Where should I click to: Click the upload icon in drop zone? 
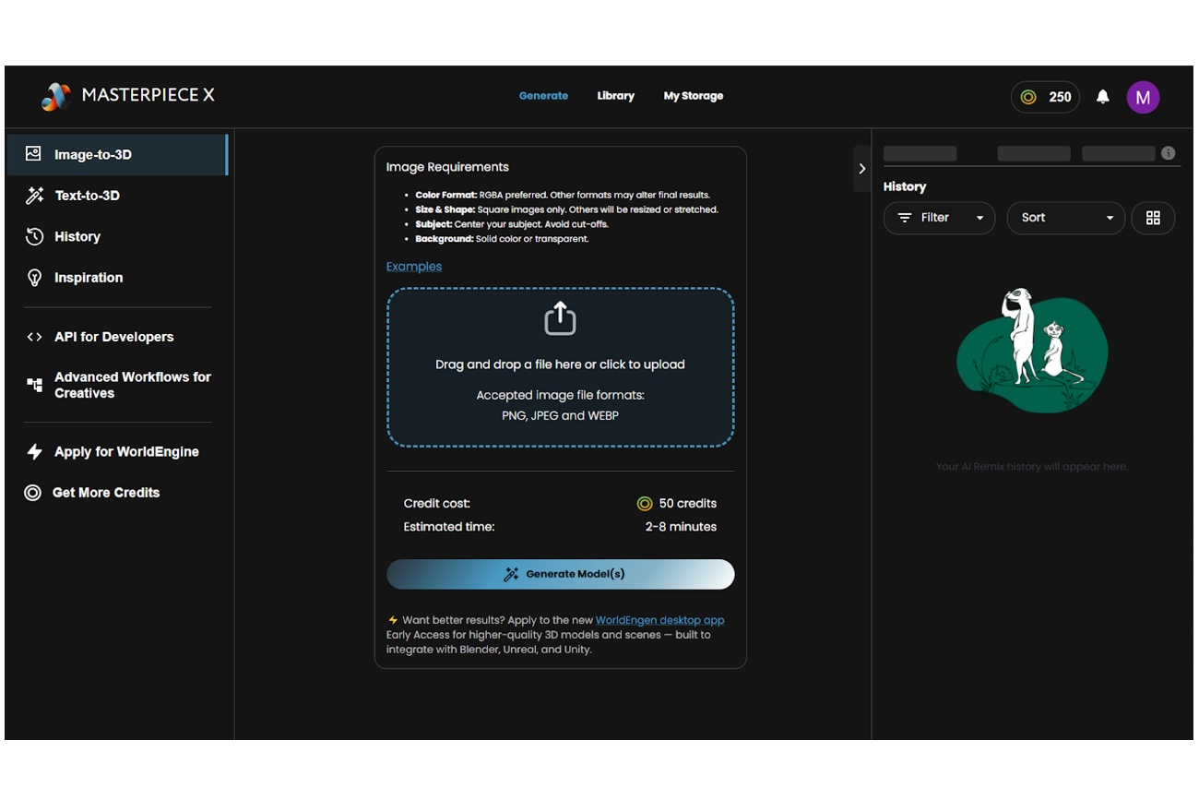click(560, 319)
